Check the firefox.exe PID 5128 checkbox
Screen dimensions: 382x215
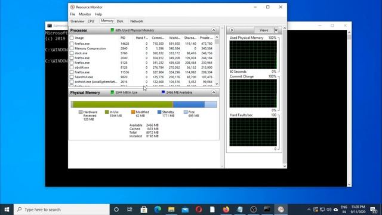click(x=72, y=63)
